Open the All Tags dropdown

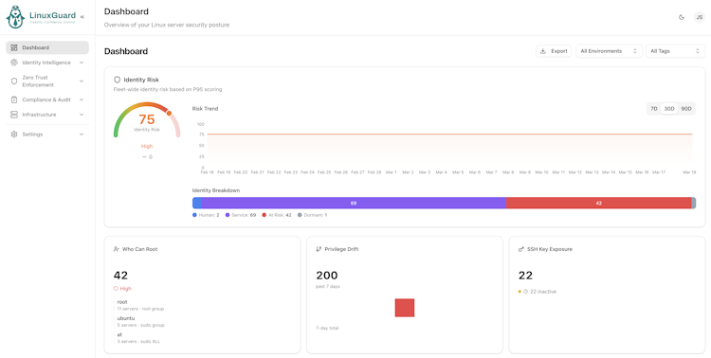675,51
